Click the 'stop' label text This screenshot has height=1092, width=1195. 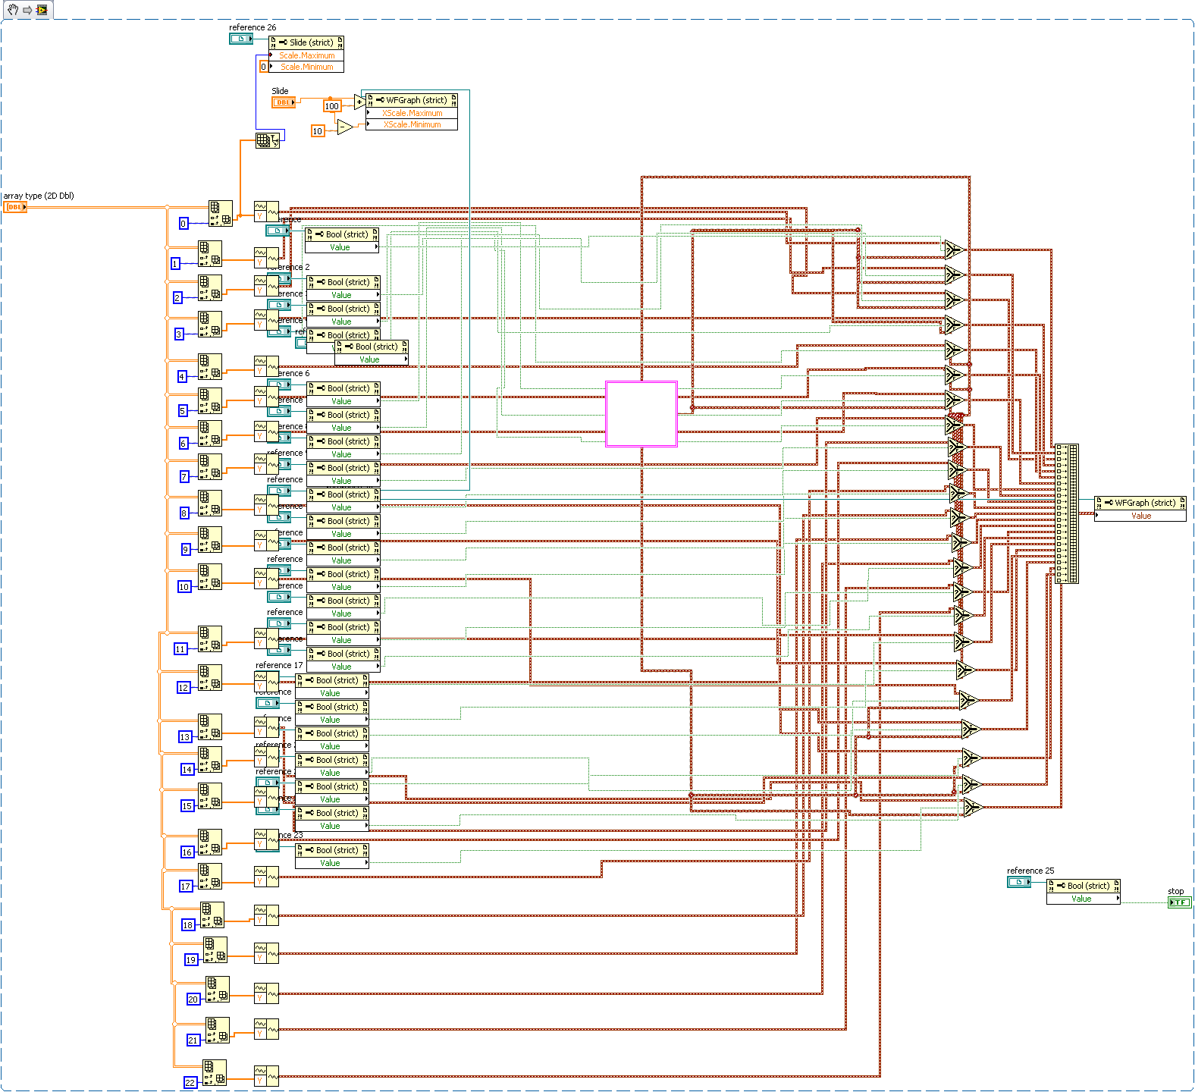1175,891
